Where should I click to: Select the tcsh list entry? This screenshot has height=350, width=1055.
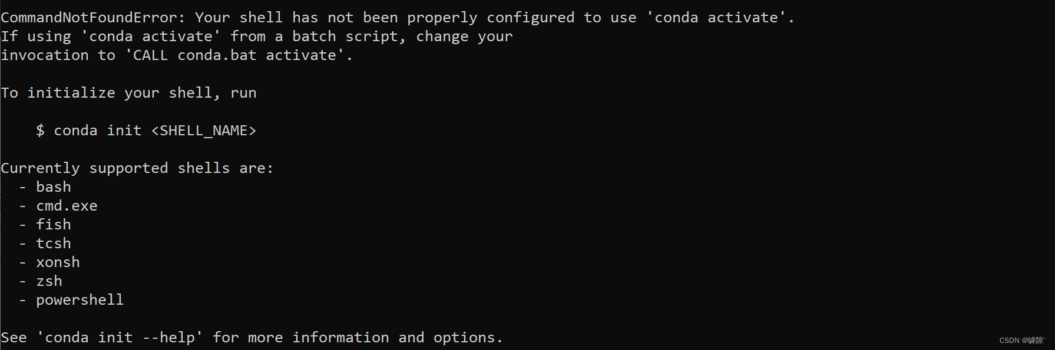click(54, 244)
